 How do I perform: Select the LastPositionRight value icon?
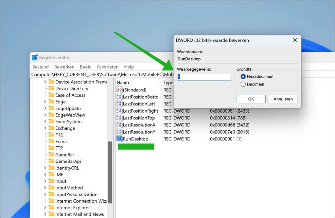[x=119, y=111]
